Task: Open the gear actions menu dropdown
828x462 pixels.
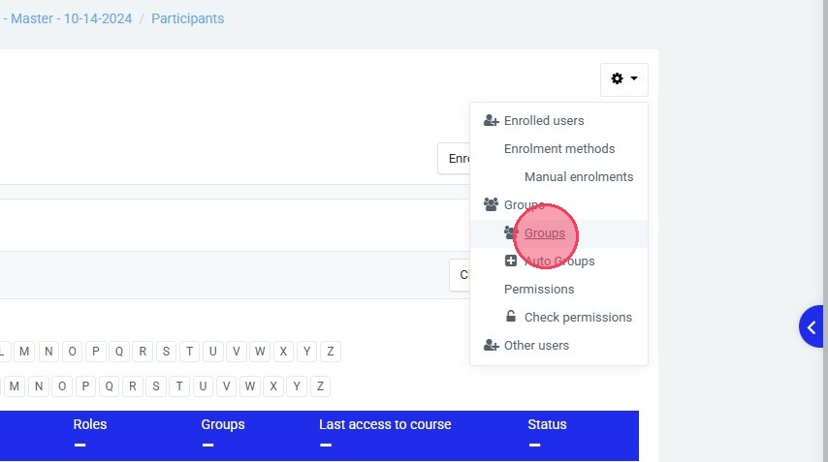Action: point(624,79)
